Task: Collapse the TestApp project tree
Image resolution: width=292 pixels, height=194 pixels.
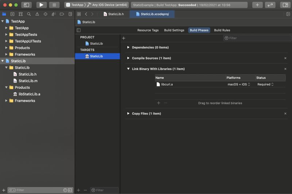Action: [3, 21]
